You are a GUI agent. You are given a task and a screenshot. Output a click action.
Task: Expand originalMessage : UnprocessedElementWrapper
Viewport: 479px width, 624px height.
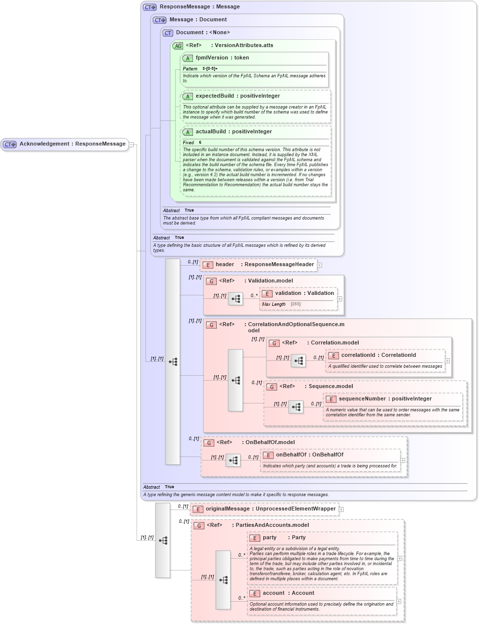pyautogui.click(x=341, y=510)
